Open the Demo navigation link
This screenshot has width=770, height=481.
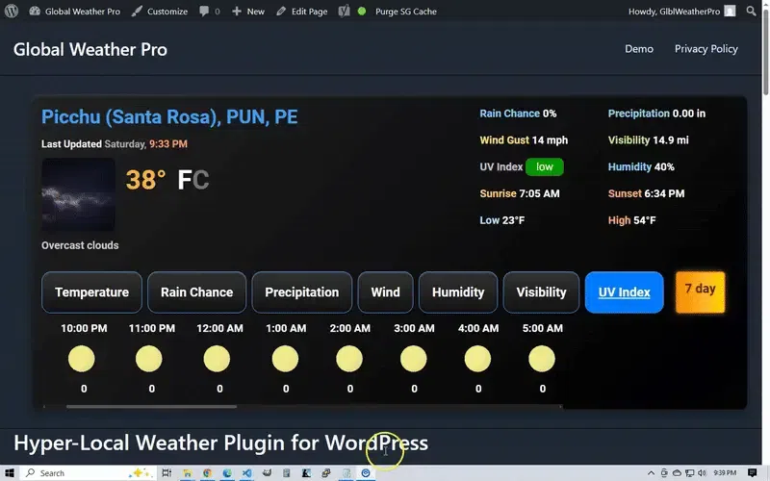click(639, 49)
